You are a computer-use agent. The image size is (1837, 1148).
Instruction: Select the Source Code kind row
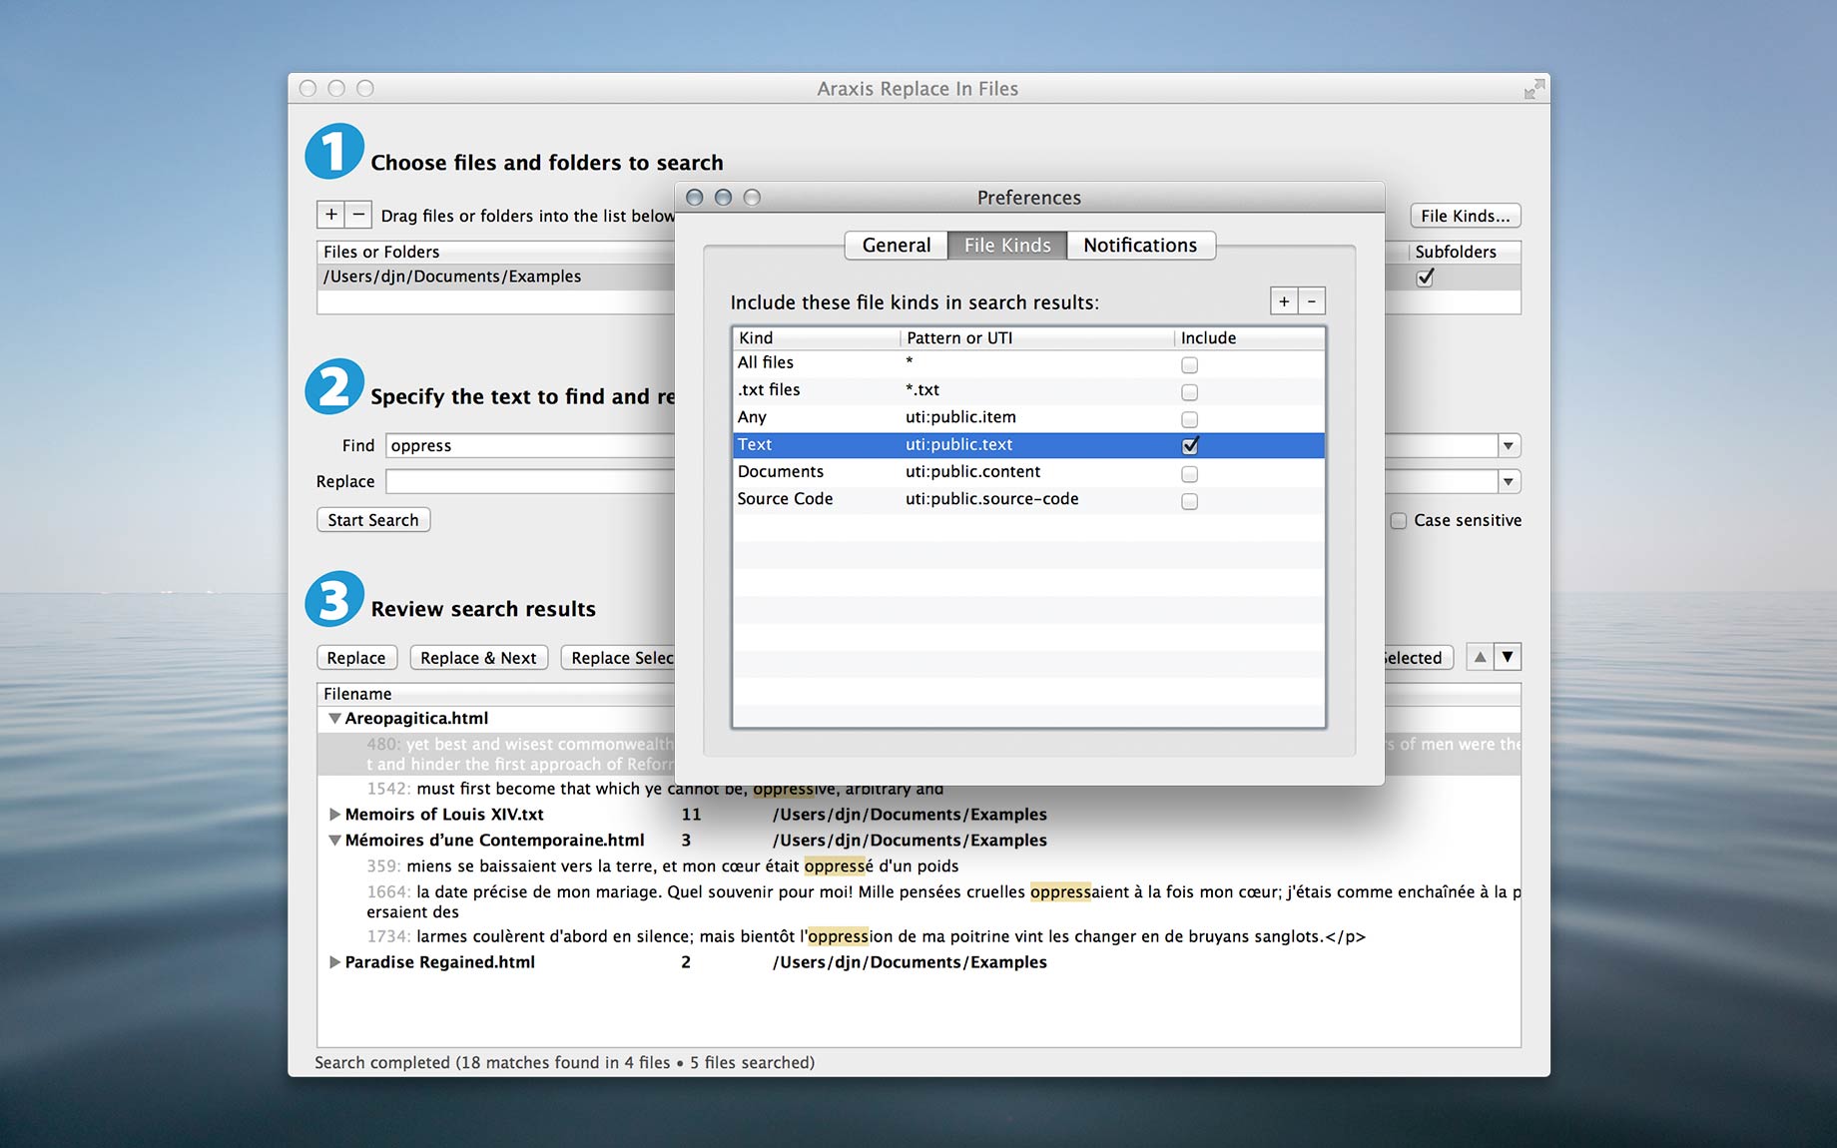[x=1028, y=499]
